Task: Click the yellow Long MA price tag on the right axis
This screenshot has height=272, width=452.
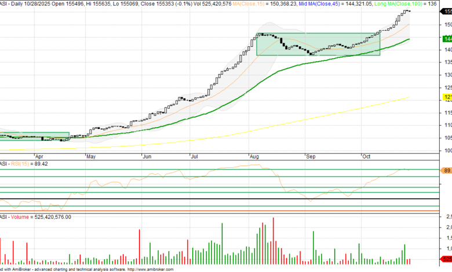Action: [447, 97]
